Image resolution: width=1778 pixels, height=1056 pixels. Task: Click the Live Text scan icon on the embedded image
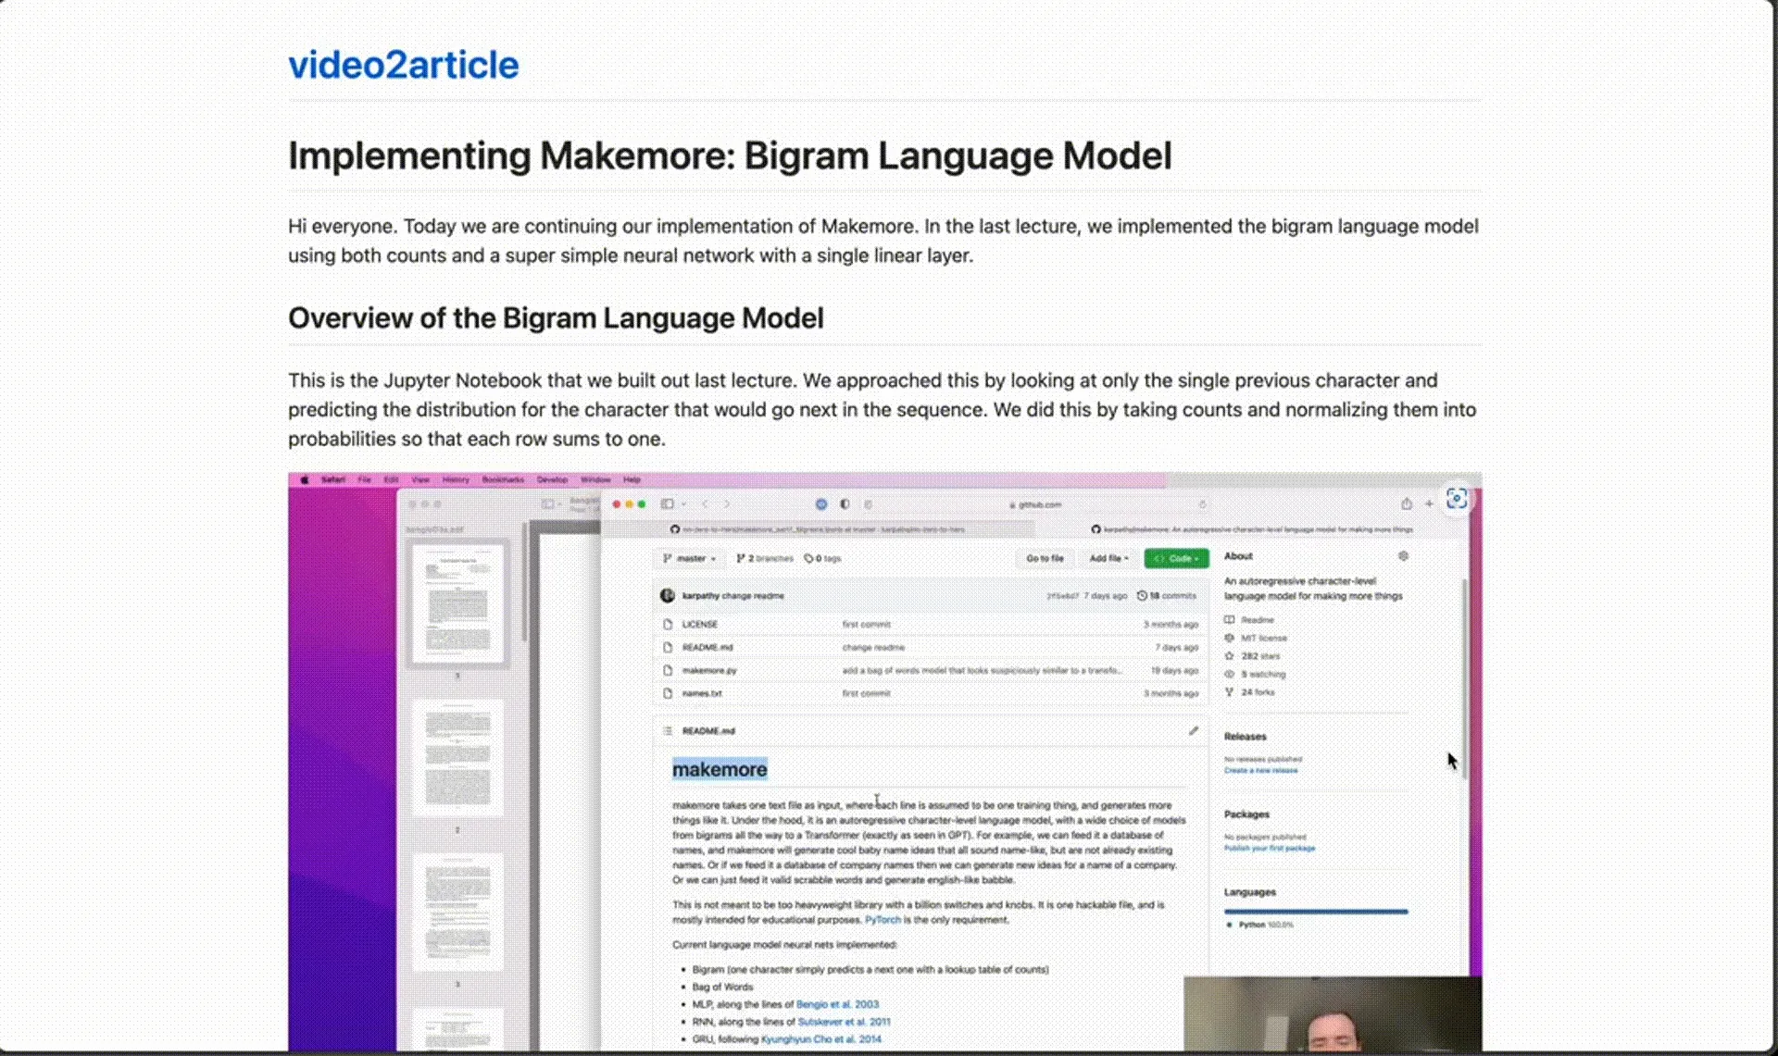[1457, 499]
